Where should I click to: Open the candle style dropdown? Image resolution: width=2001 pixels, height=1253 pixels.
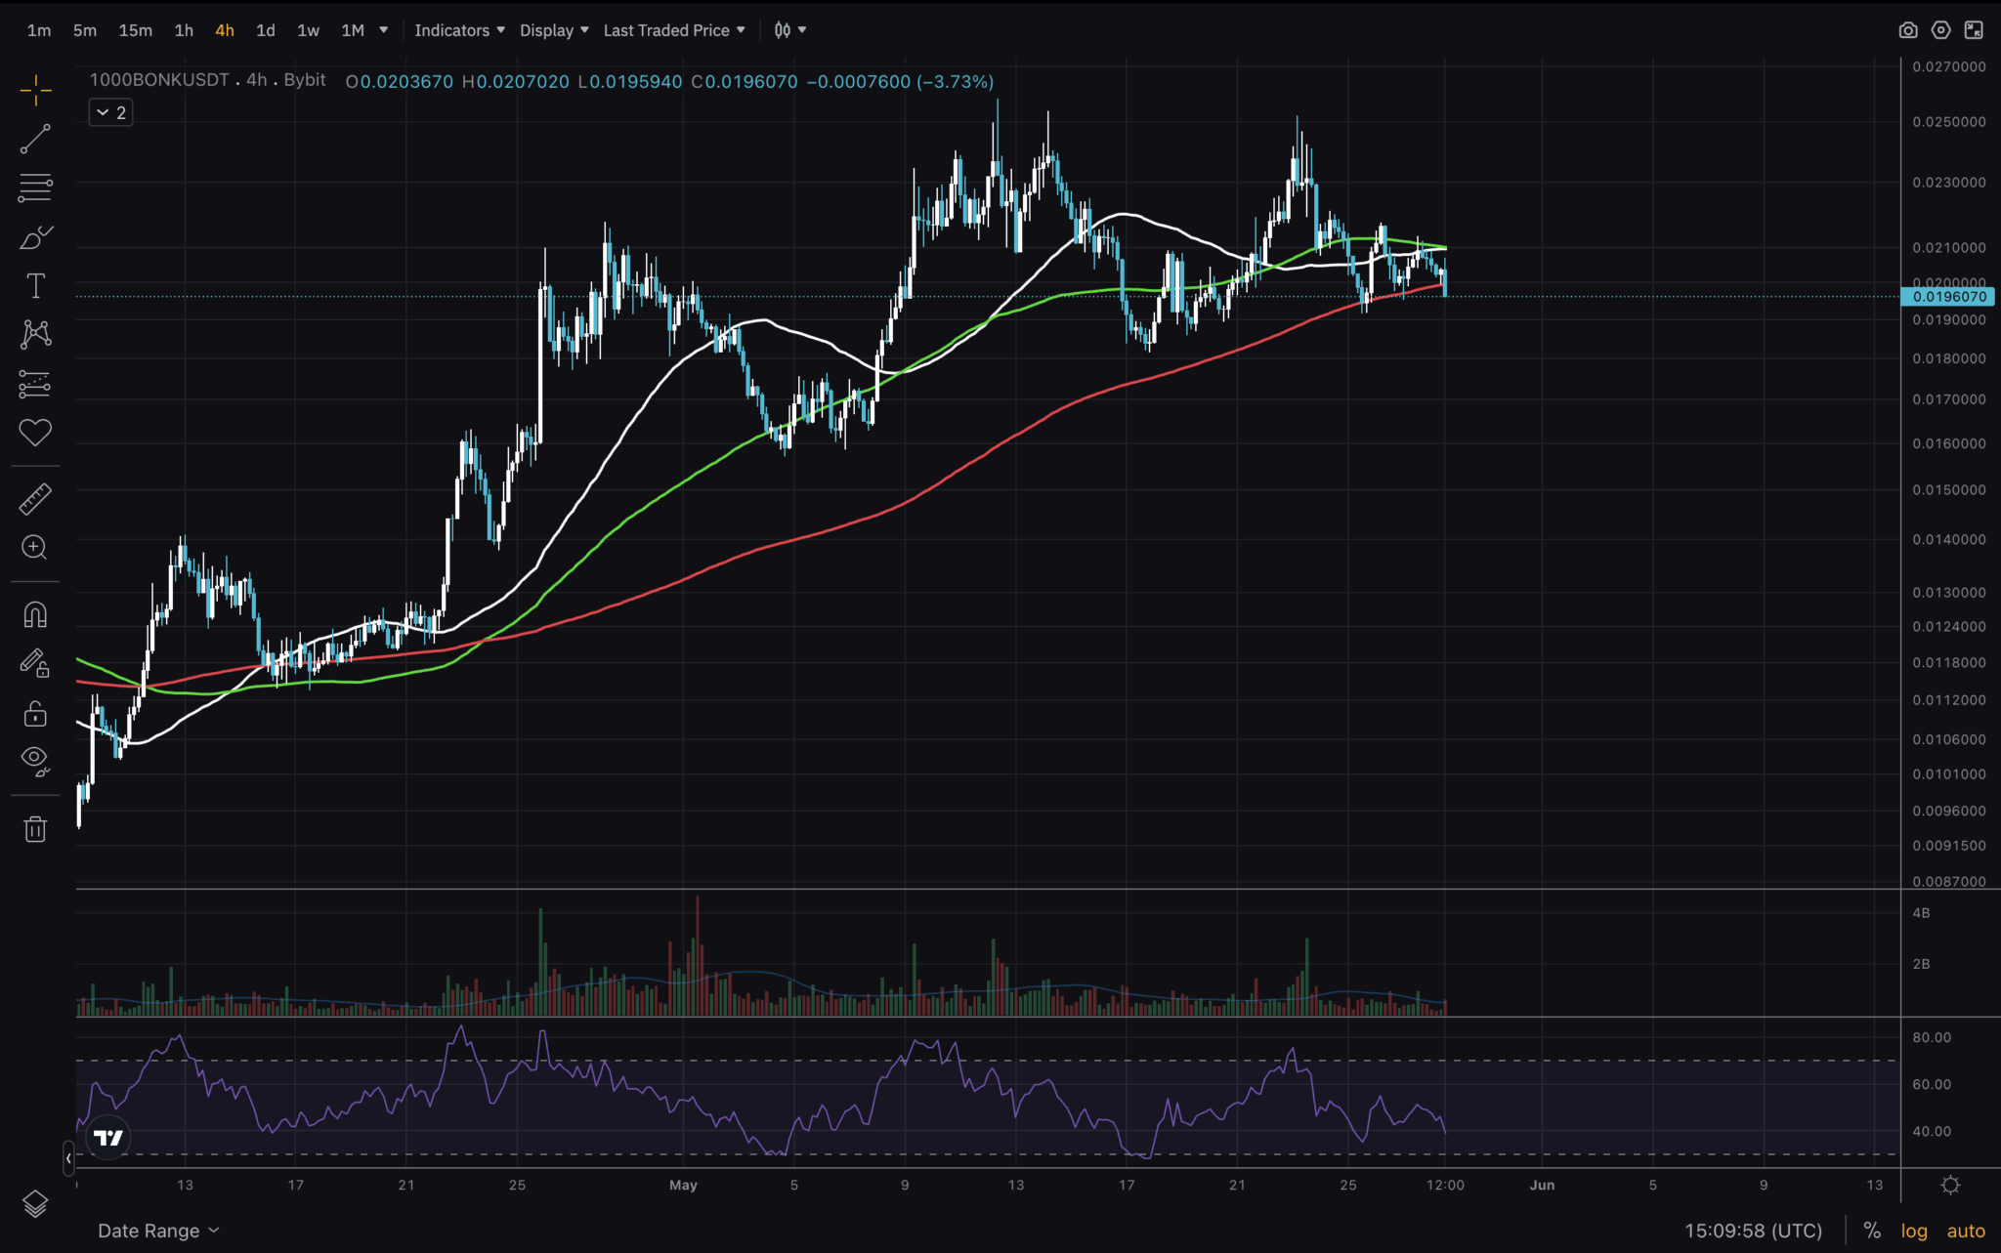788,29
